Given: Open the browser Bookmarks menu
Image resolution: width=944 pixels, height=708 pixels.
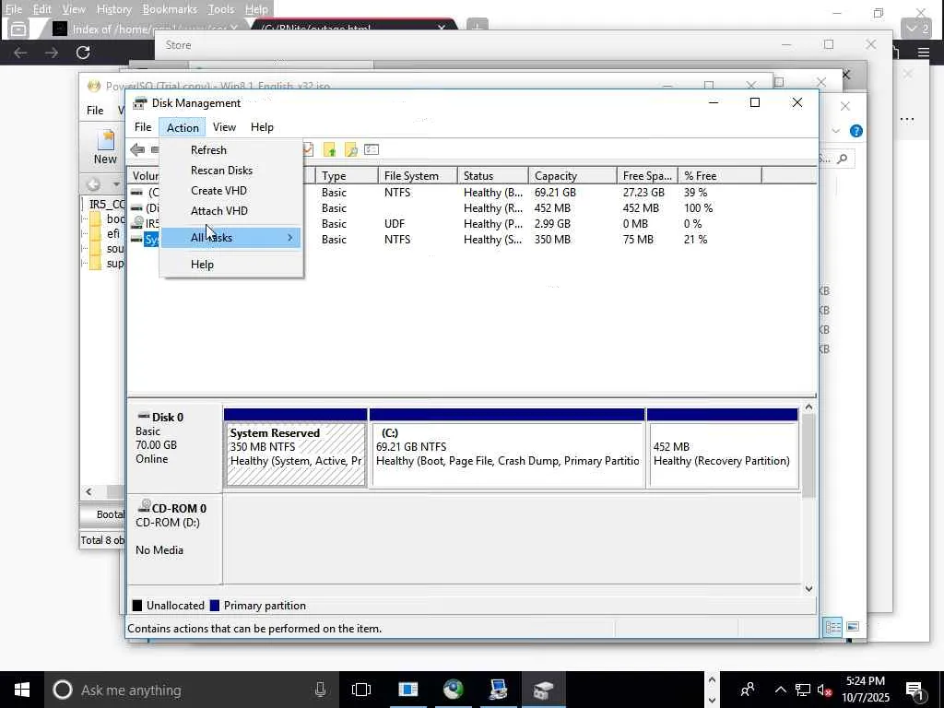Looking at the screenshot, I should 170,9.
